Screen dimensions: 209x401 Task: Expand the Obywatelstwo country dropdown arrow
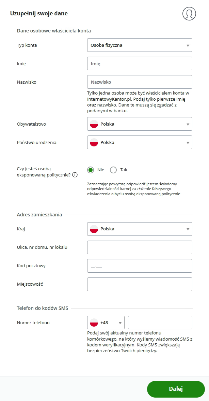click(x=188, y=124)
